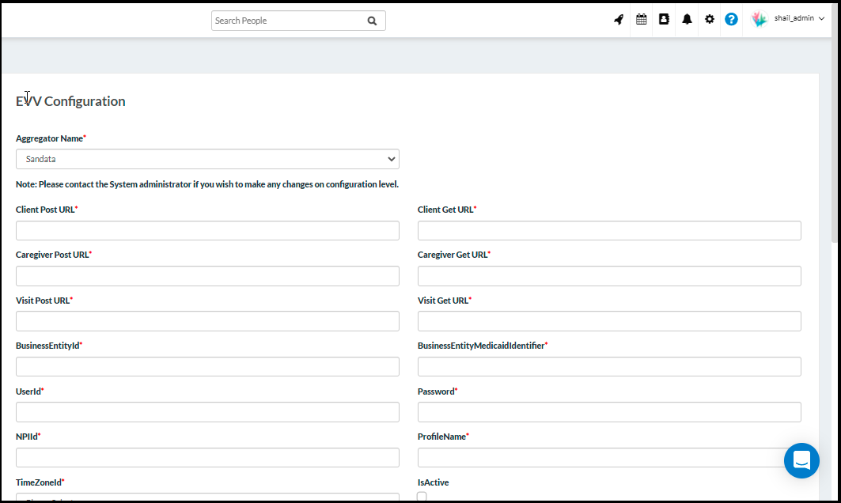Open the settings gear icon
The height and width of the screenshot is (503, 841).
point(710,20)
